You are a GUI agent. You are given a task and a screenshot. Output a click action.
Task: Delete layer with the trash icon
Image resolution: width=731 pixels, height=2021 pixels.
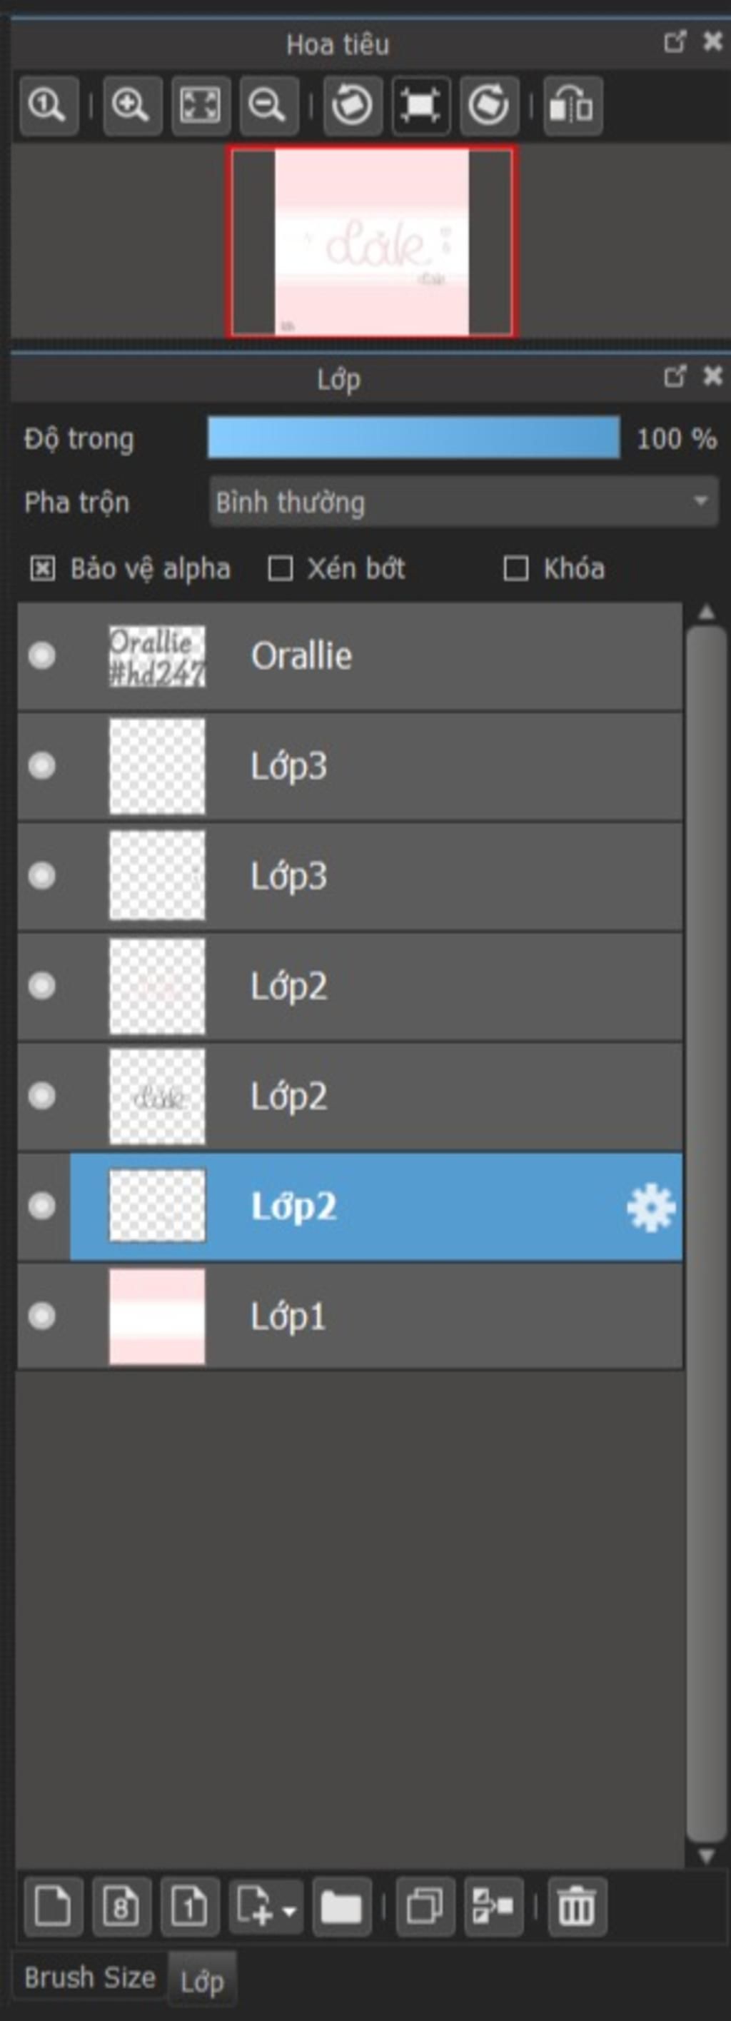click(x=577, y=1905)
